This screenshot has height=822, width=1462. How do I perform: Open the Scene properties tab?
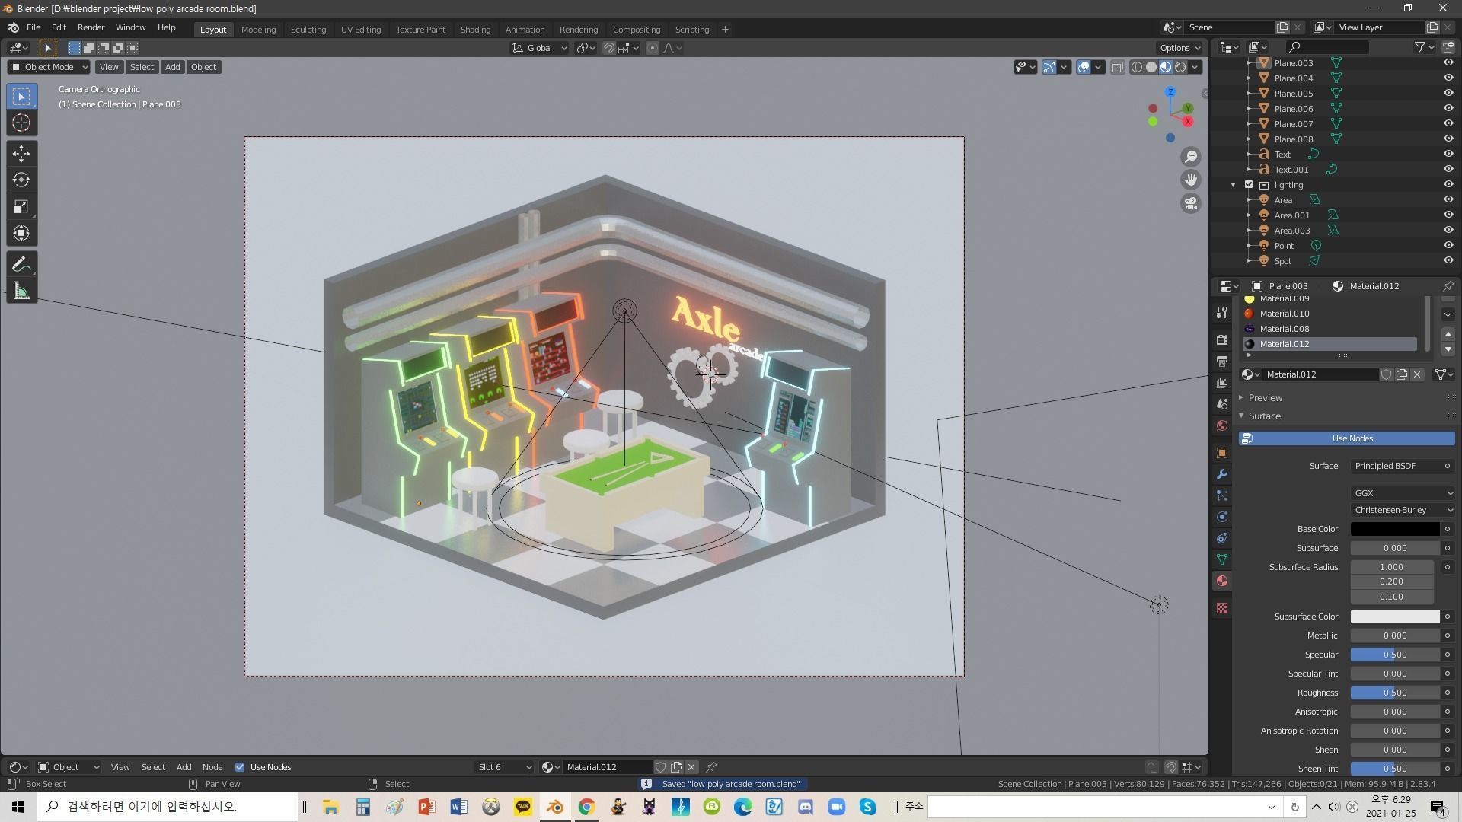pyautogui.click(x=1222, y=404)
